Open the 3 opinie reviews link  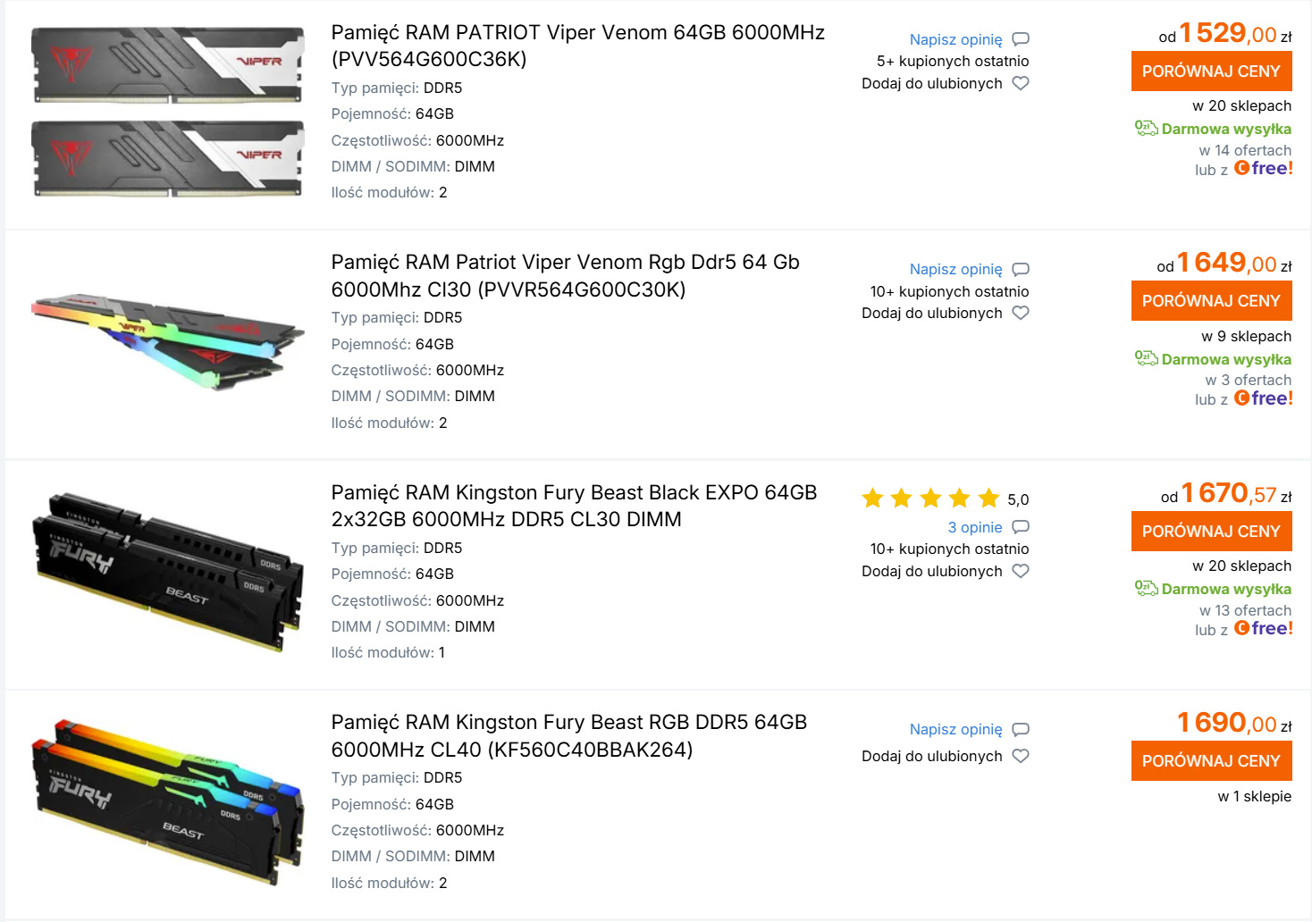click(x=975, y=527)
